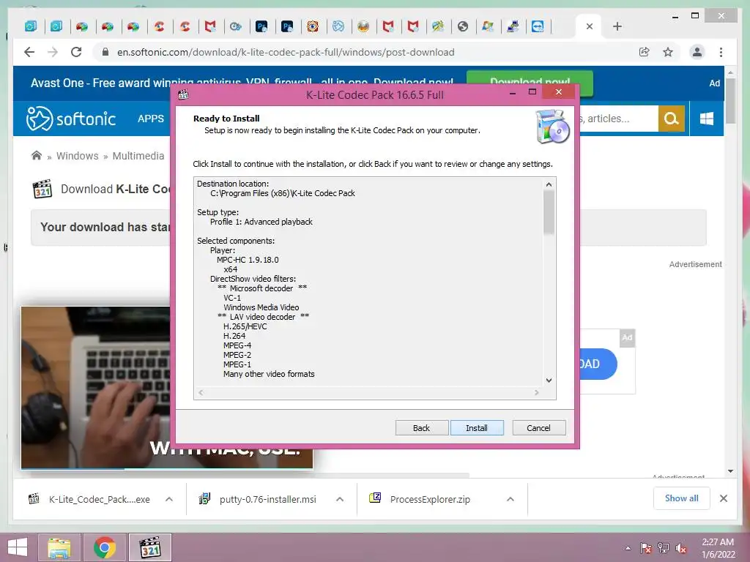Click the orange Softonic search button
Screen dimensions: 750x562
671,119
